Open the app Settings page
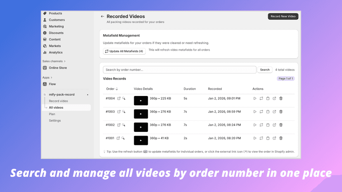Viewport: 342px width, 192px height. pos(55,121)
